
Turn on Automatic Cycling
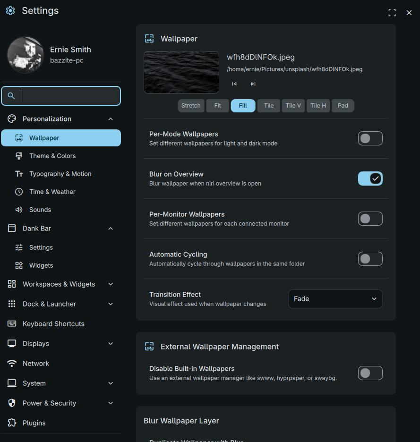click(x=370, y=258)
